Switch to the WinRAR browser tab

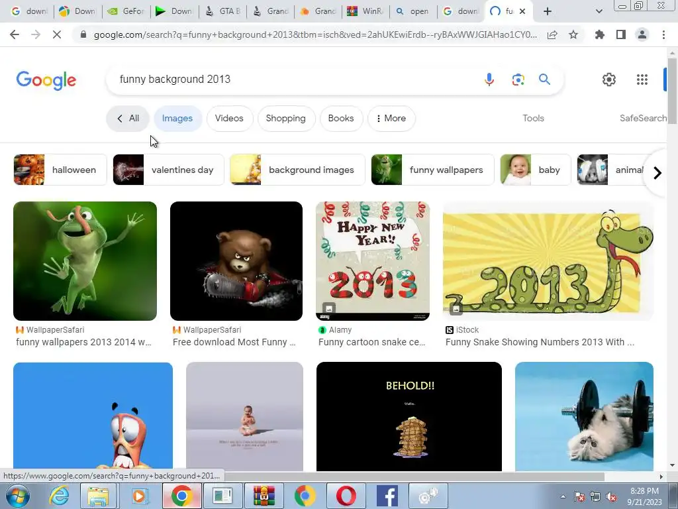[x=365, y=11]
